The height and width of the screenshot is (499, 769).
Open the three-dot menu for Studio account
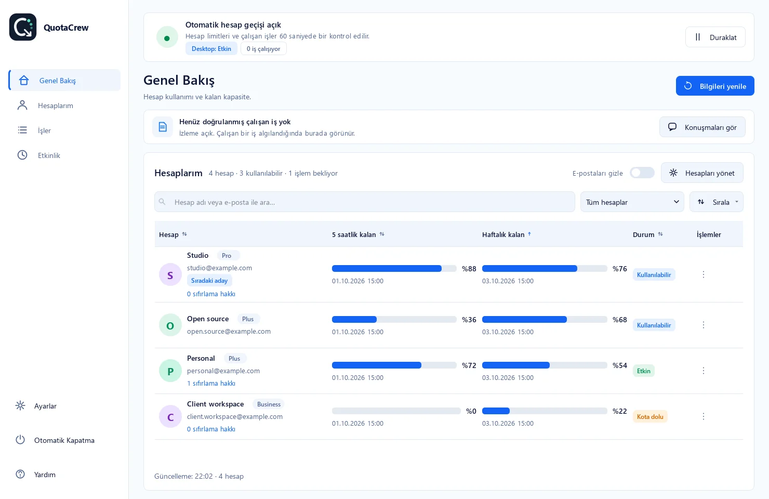click(704, 274)
